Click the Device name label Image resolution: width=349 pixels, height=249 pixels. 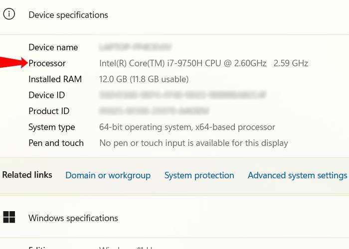pyautogui.click(x=53, y=47)
